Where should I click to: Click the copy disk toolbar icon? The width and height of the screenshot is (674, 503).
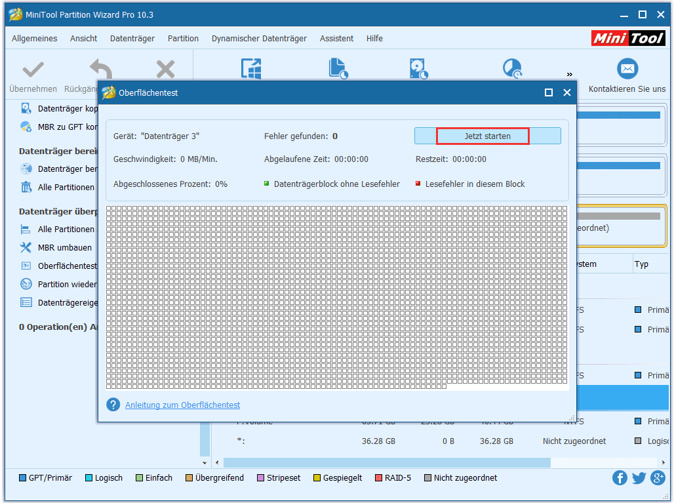[x=419, y=68]
